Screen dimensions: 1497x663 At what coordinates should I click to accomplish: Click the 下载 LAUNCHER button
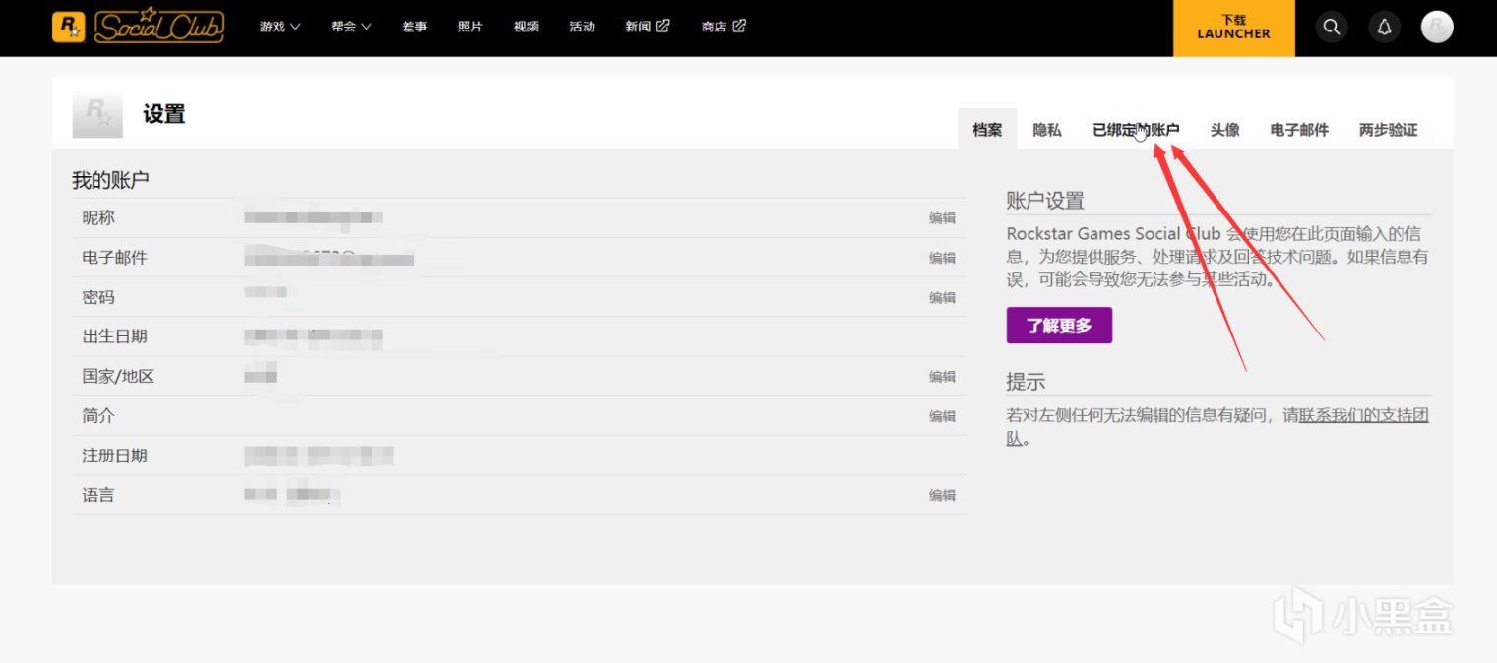click(1233, 28)
